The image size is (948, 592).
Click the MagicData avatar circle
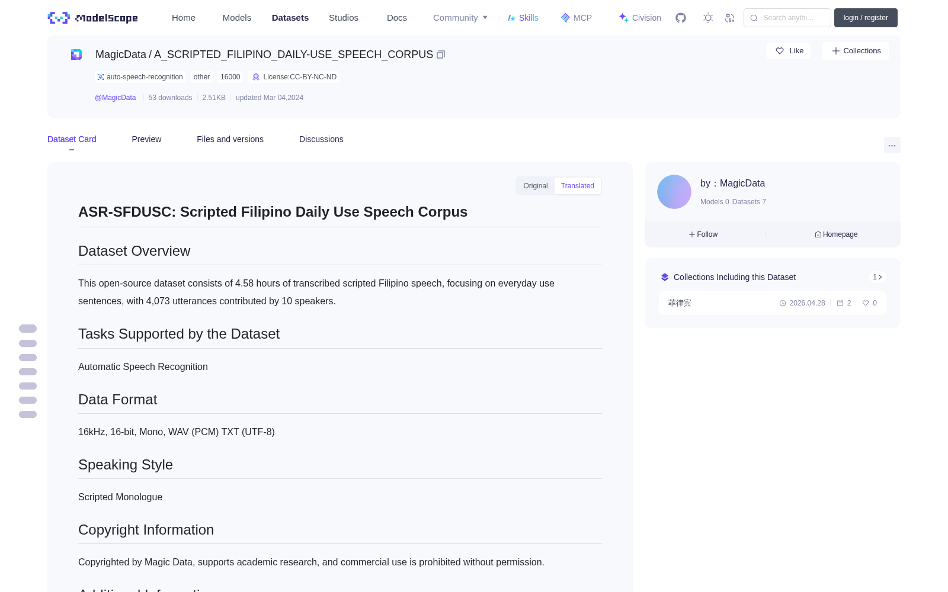pos(674,192)
